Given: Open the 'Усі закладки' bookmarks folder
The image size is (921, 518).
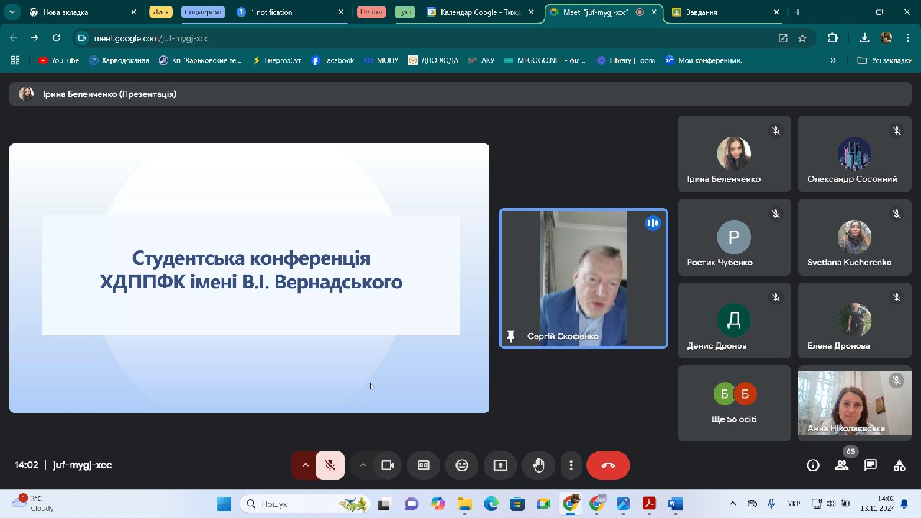Looking at the screenshot, I should point(886,60).
